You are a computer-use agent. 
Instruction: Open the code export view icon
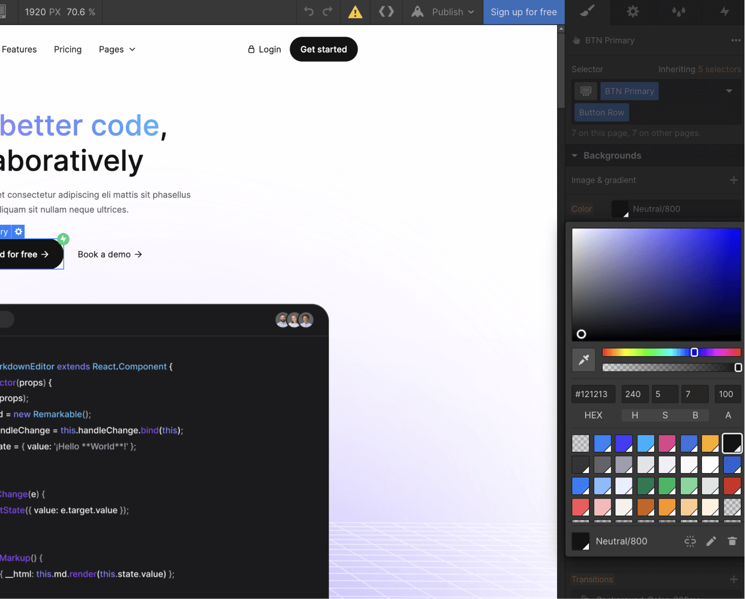coord(386,12)
